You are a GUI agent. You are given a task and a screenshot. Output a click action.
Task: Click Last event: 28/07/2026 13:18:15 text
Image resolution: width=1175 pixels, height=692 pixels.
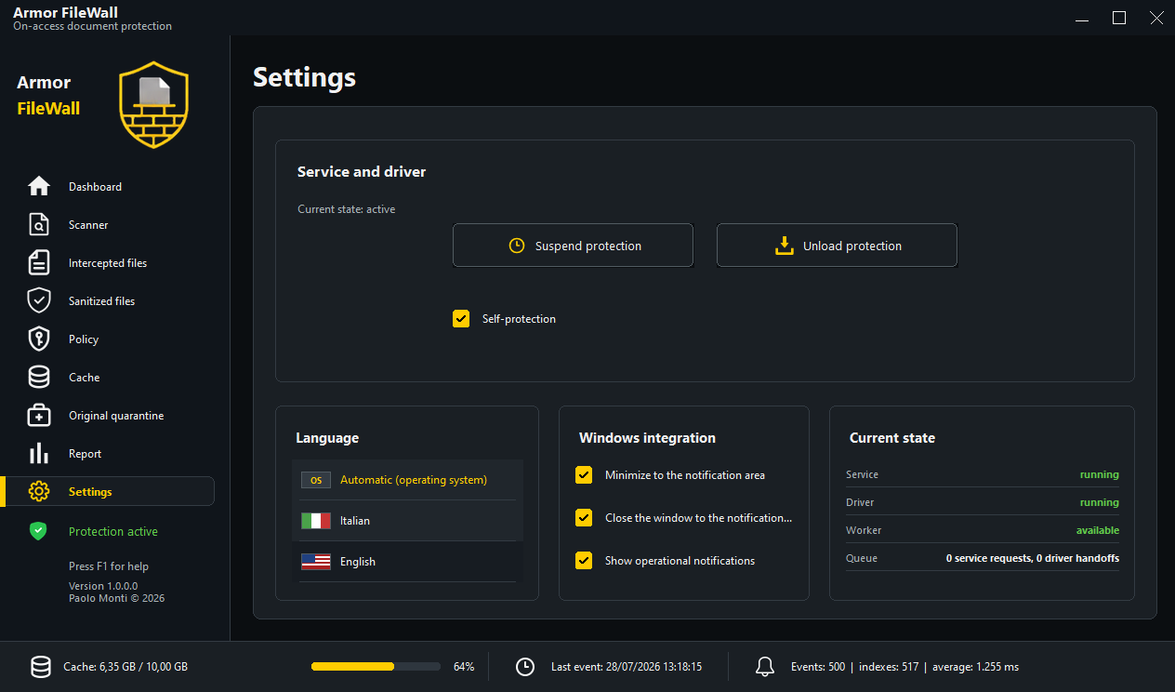(627, 667)
